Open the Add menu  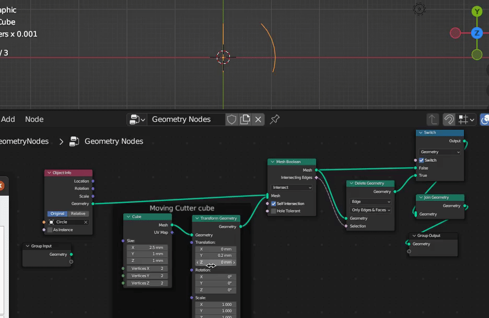pyautogui.click(x=8, y=119)
